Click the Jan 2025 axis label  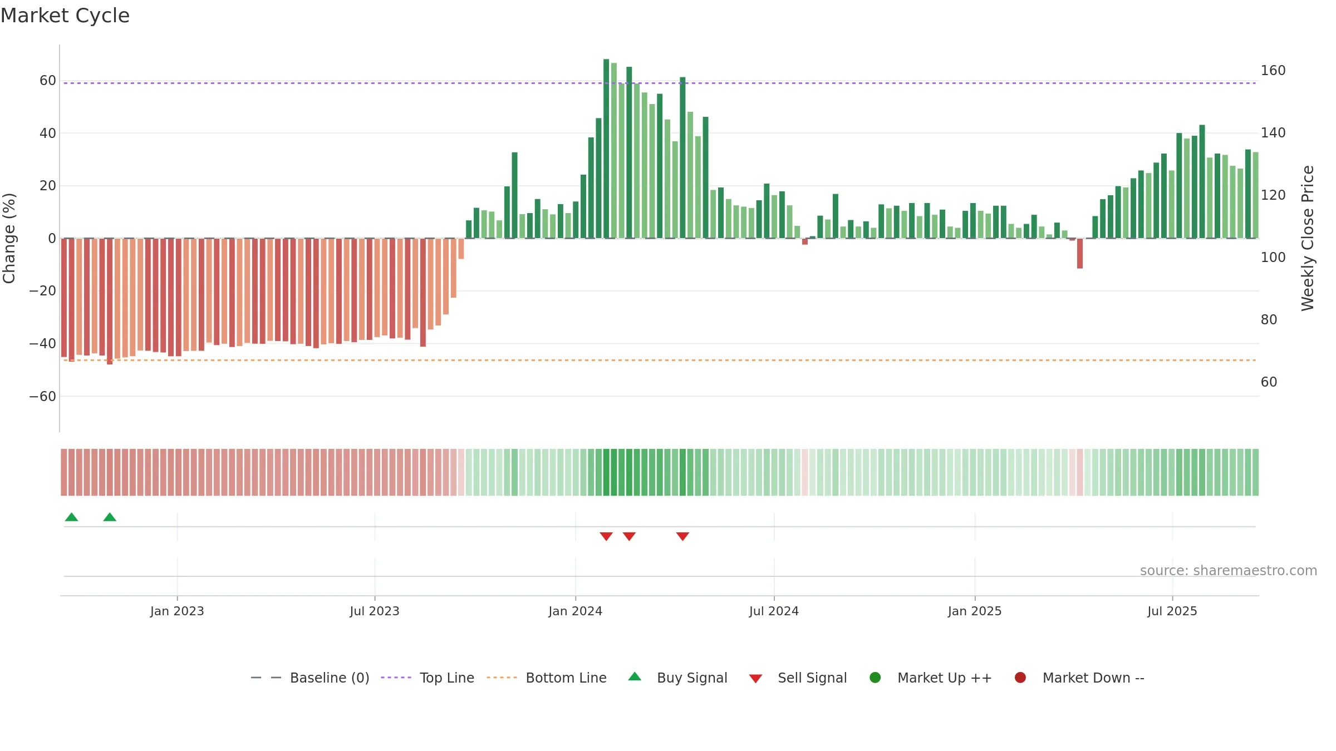coord(975,611)
